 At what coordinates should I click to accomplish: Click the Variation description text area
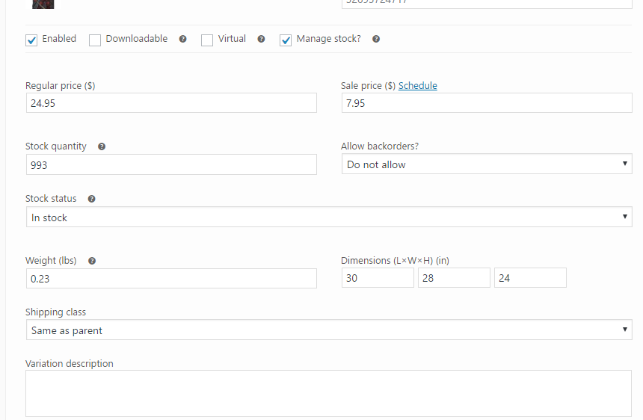click(x=328, y=393)
